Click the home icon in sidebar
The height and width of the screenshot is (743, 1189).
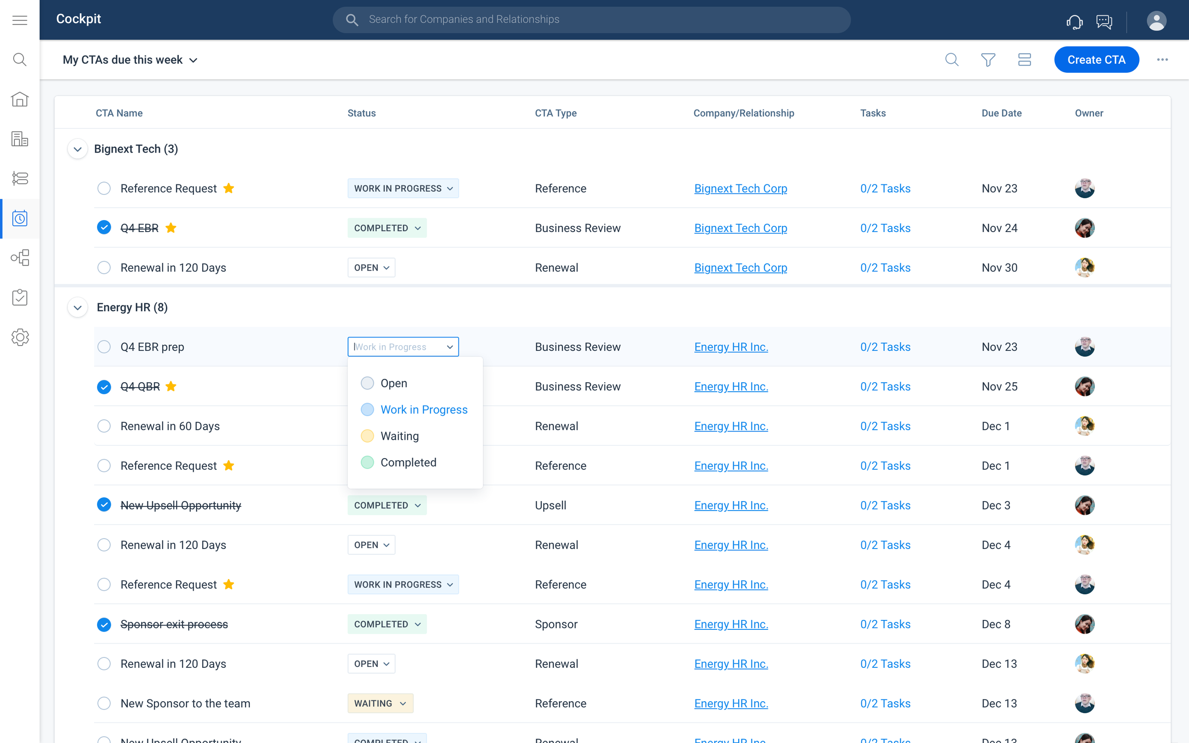coord(19,99)
